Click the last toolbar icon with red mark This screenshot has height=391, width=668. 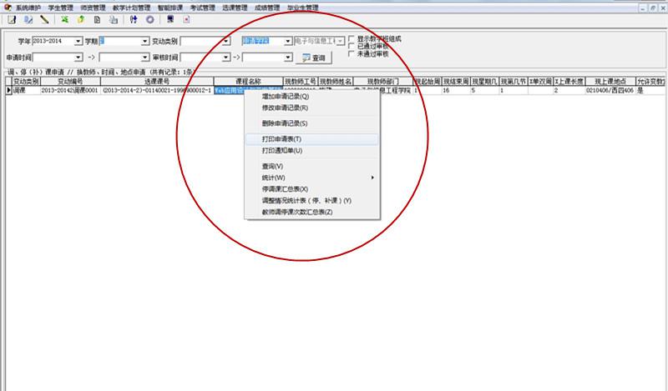click(184, 19)
